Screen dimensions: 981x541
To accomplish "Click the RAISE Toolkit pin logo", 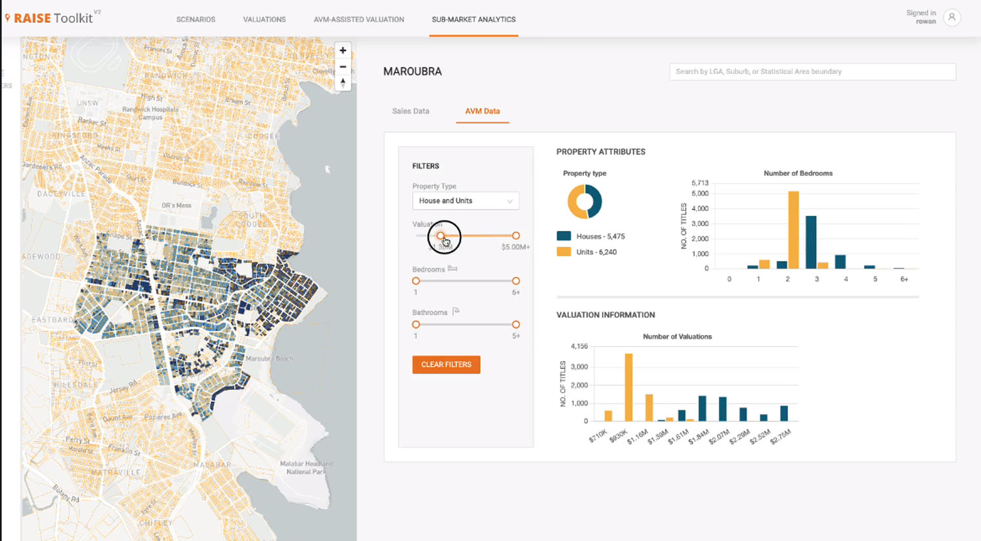I will [x=7, y=18].
